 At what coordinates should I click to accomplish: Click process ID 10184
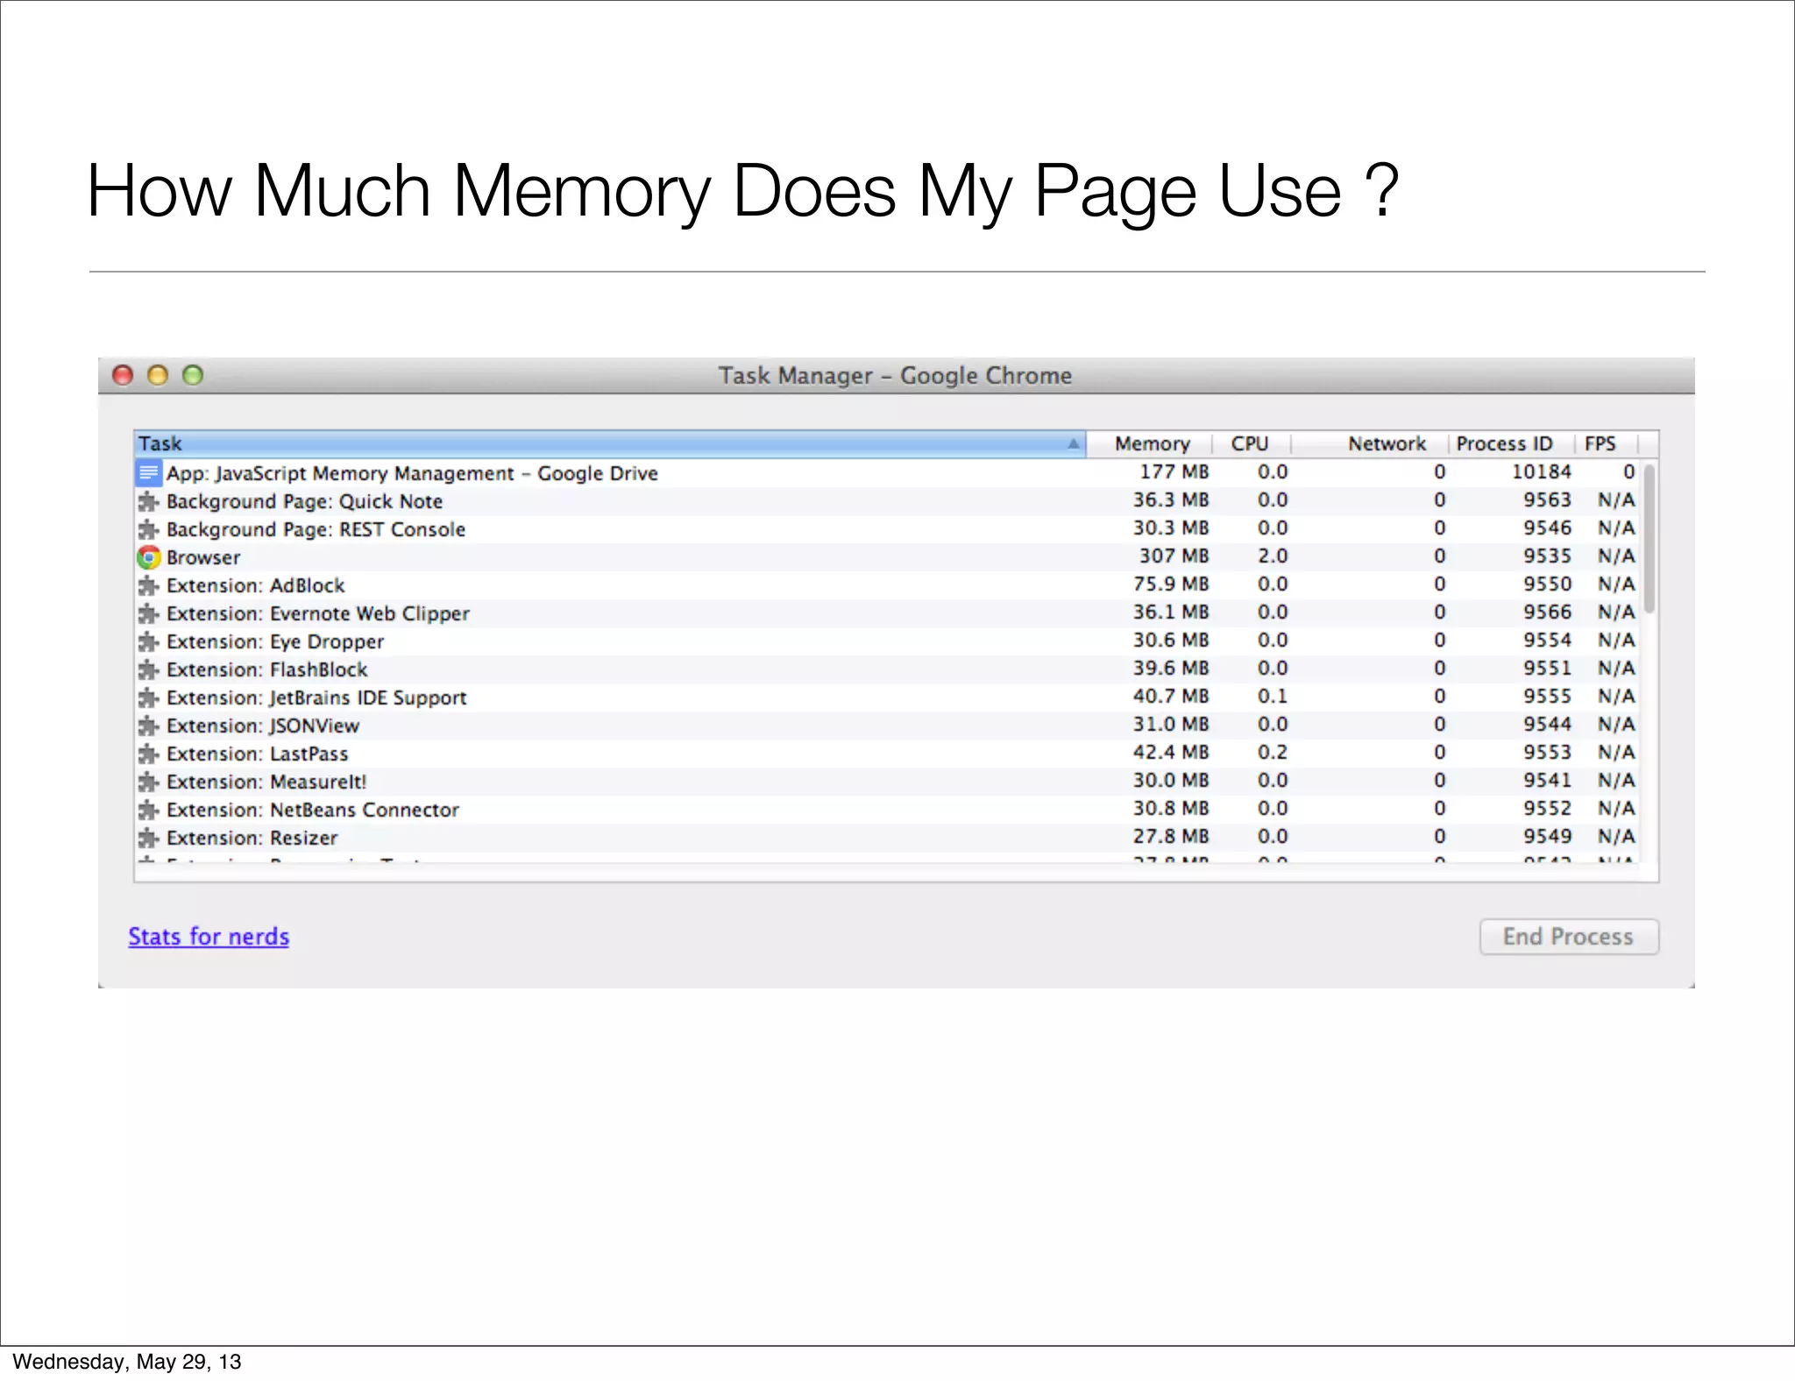(1542, 472)
